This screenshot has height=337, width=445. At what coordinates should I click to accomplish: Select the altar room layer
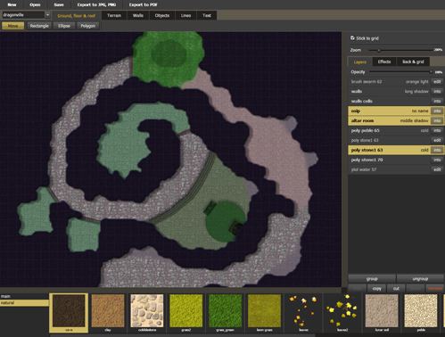pyautogui.click(x=396, y=120)
